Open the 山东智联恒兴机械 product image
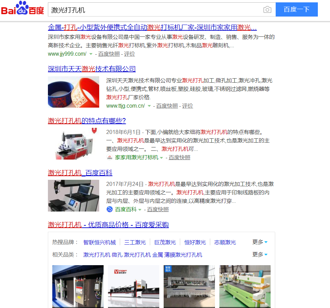The image size is (330, 308). (189, 286)
